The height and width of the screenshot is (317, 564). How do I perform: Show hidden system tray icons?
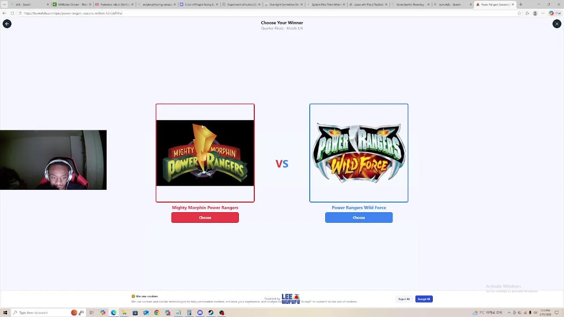509,313
